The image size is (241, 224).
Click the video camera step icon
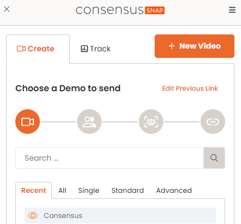tap(27, 121)
